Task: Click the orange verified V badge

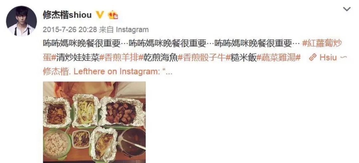Action: [x=100, y=15]
